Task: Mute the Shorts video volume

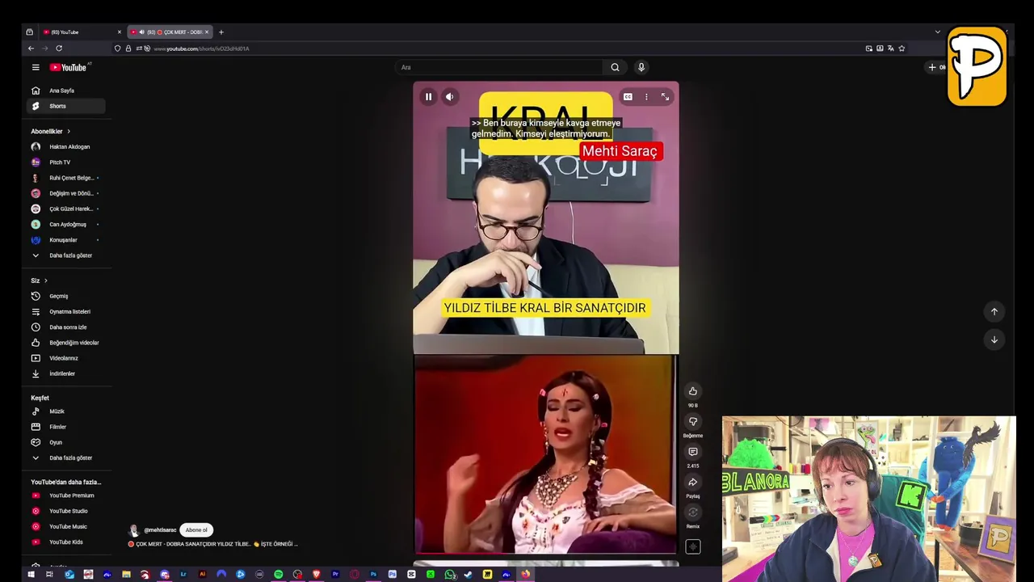Action: coord(450,97)
